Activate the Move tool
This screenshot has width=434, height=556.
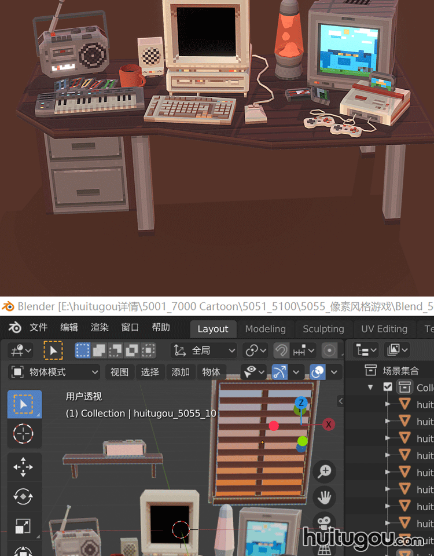click(x=23, y=467)
